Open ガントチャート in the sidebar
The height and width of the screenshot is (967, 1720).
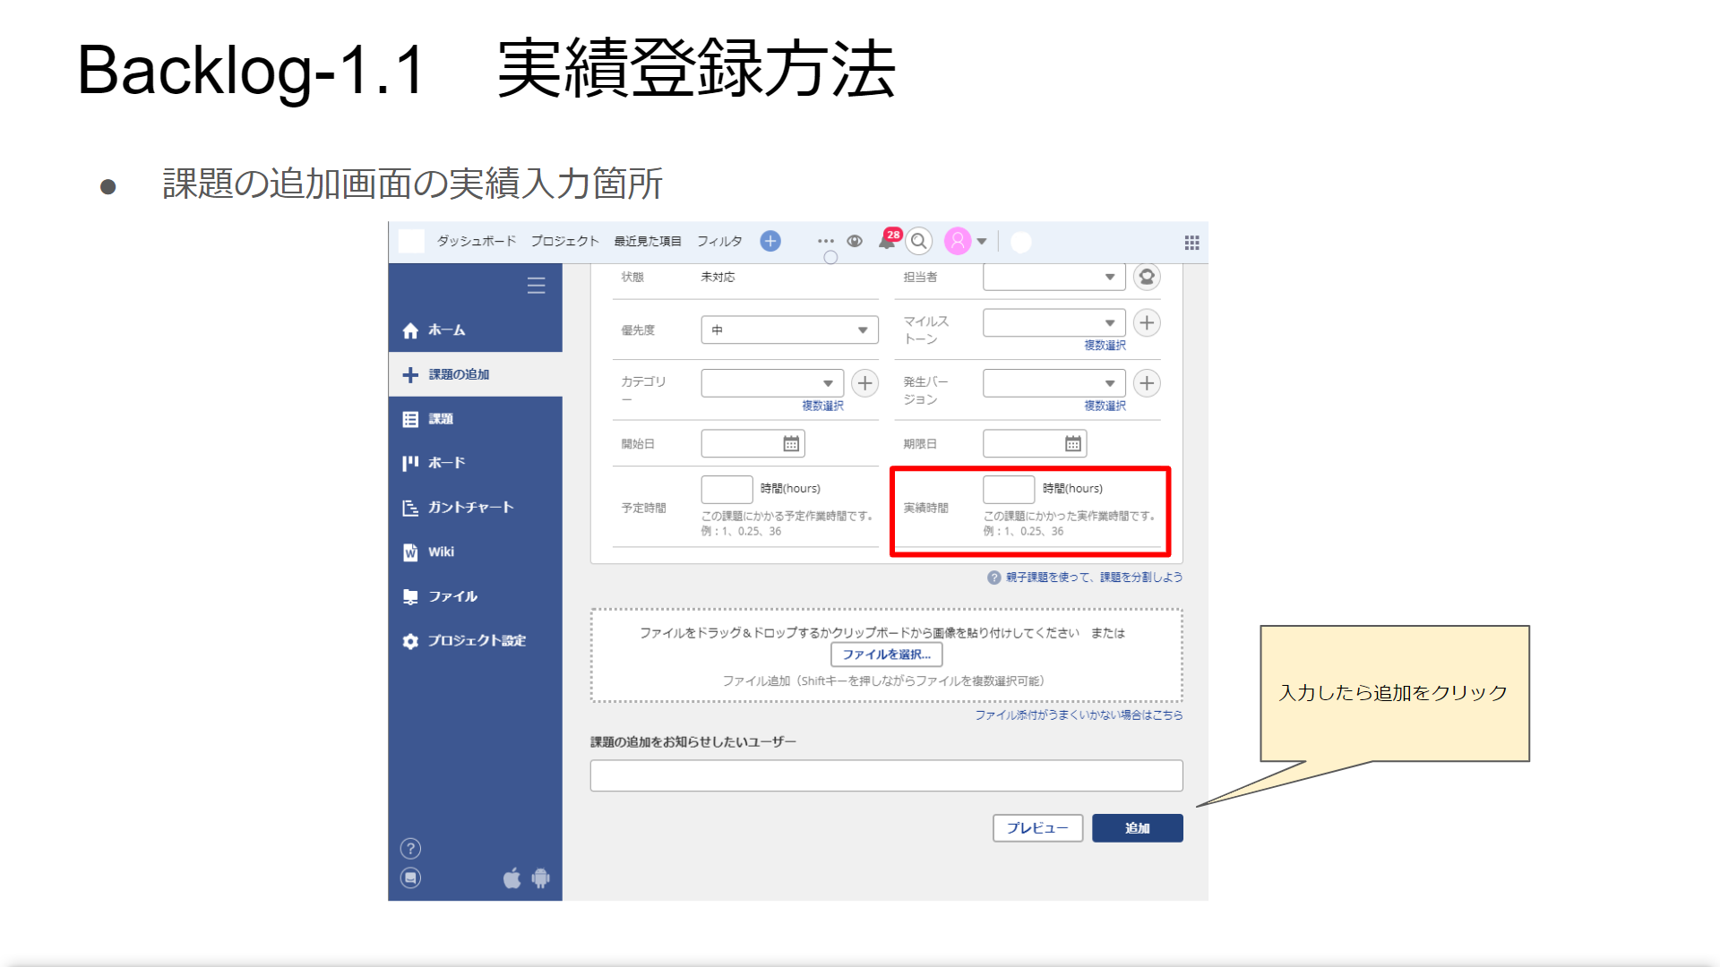pos(475,508)
